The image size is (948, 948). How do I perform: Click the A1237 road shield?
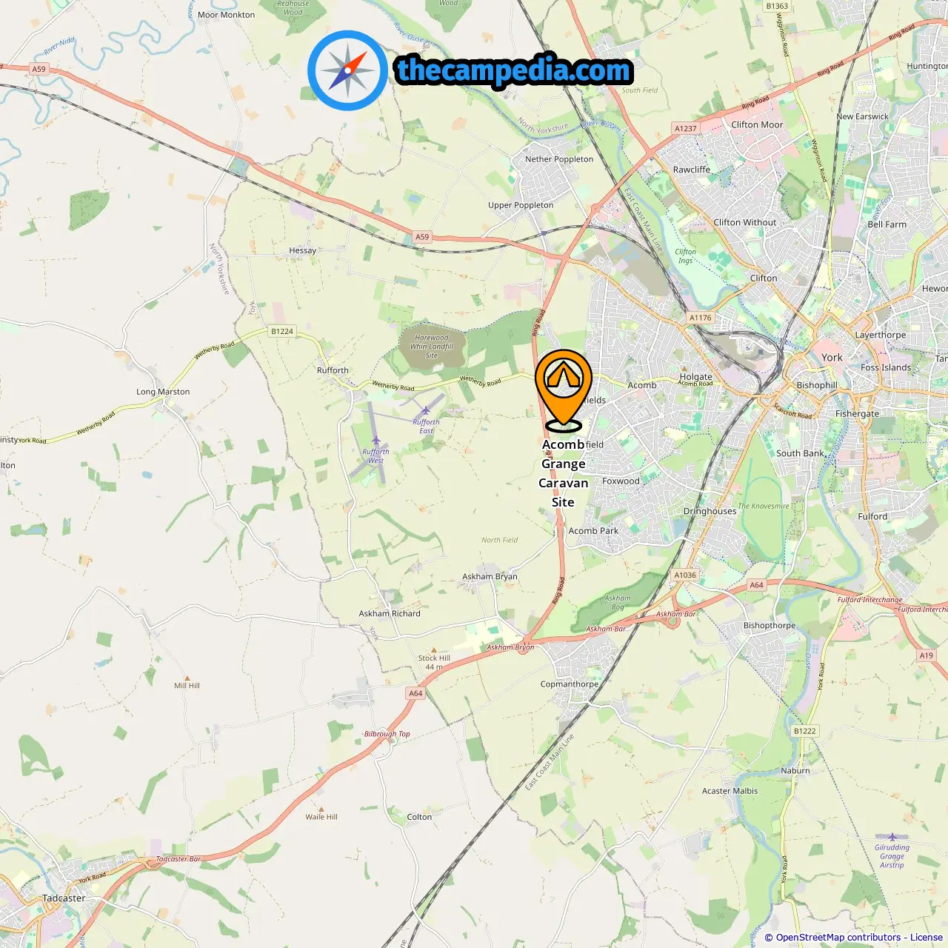(686, 128)
